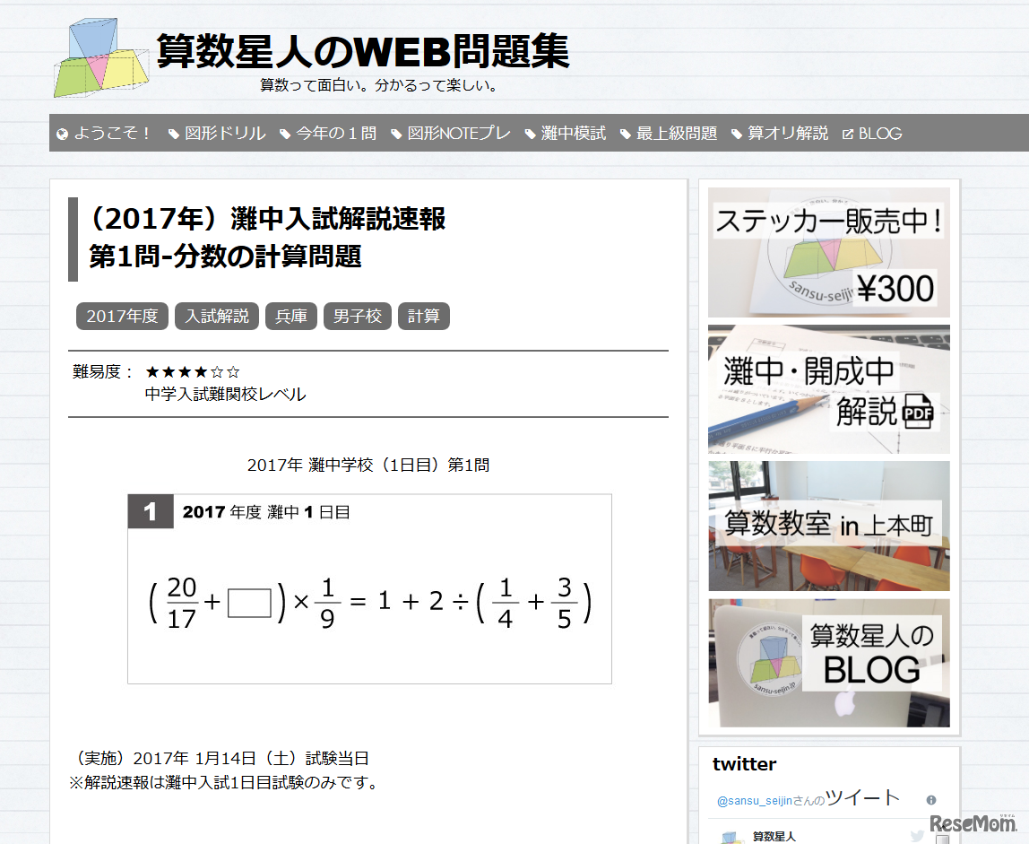Click the 2017年度 tag
Viewport: 1029px width, 844px height.
pyautogui.click(x=122, y=316)
